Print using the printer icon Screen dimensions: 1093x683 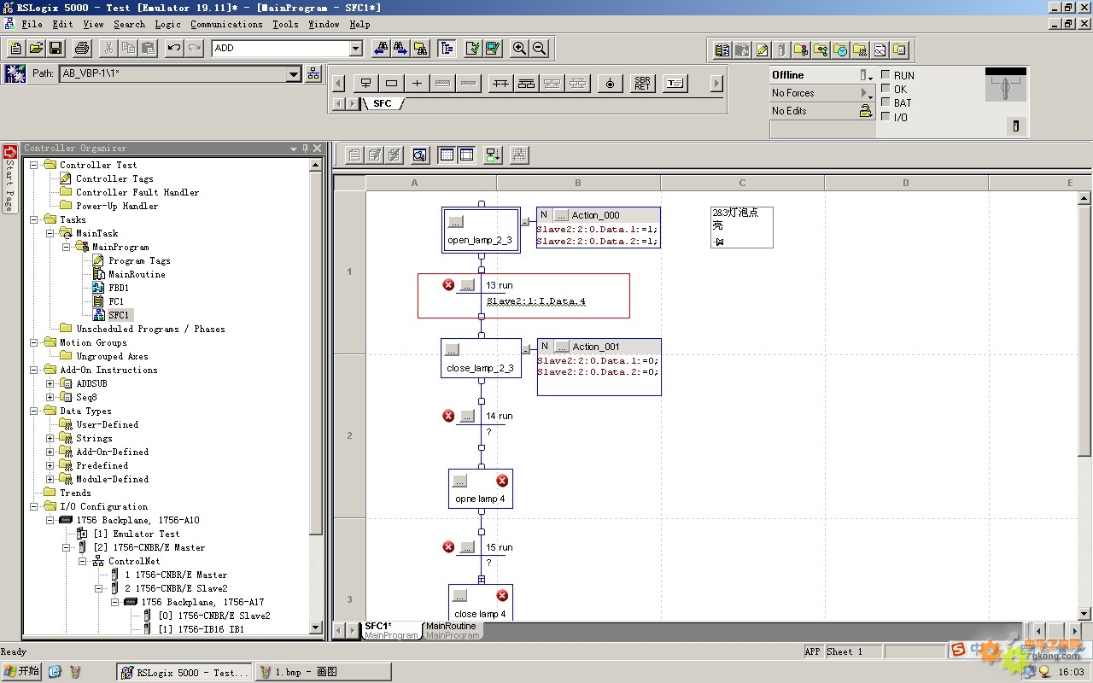click(82, 49)
